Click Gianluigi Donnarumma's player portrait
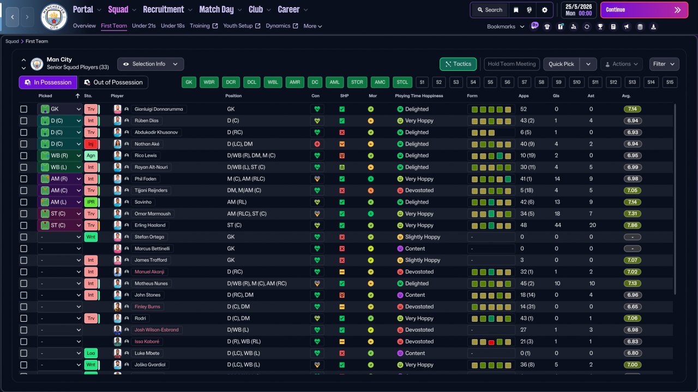Image resolution: width=698 pixels, height=392 pixels. [x=117, y=109]
